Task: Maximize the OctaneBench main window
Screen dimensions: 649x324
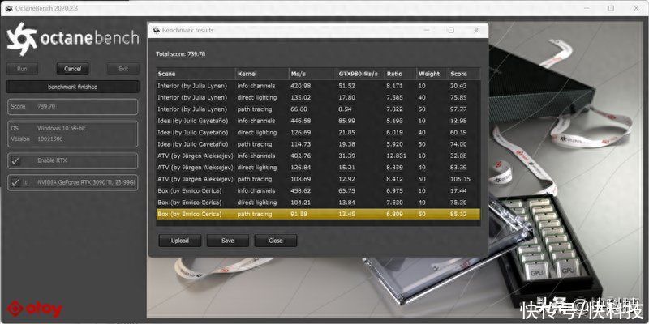Action: click(611, 8)
